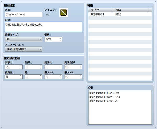Decrease 最大HP with the down arrow
Screen dimensions: 157x129
[x=60, y=78]
